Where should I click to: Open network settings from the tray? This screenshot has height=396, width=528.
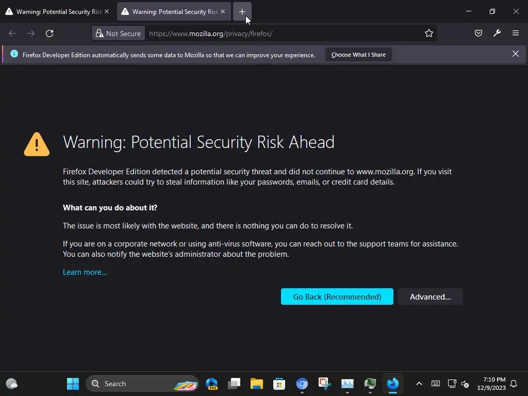452,384
